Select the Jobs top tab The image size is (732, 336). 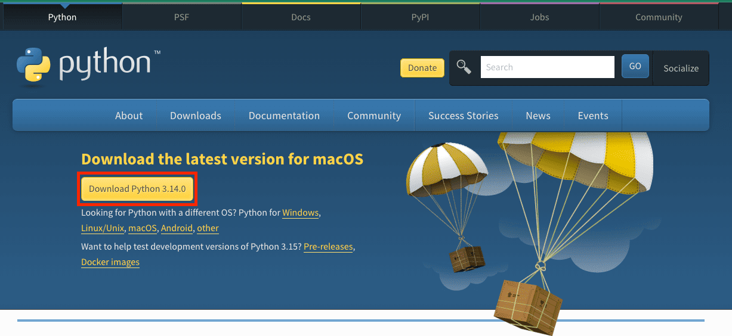point(539,17)
